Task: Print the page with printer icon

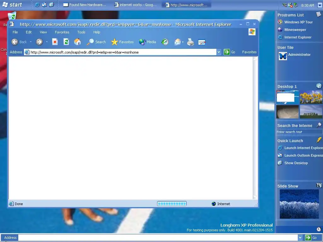Action: (191, 42)
